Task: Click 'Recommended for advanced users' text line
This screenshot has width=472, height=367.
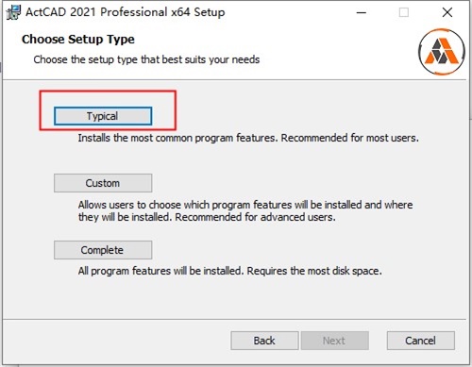Action: click(x=255, y=217)
